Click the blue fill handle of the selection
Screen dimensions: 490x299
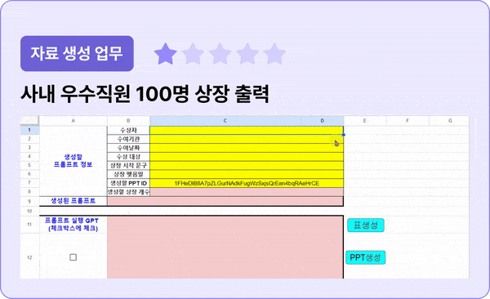pos(344,135)
